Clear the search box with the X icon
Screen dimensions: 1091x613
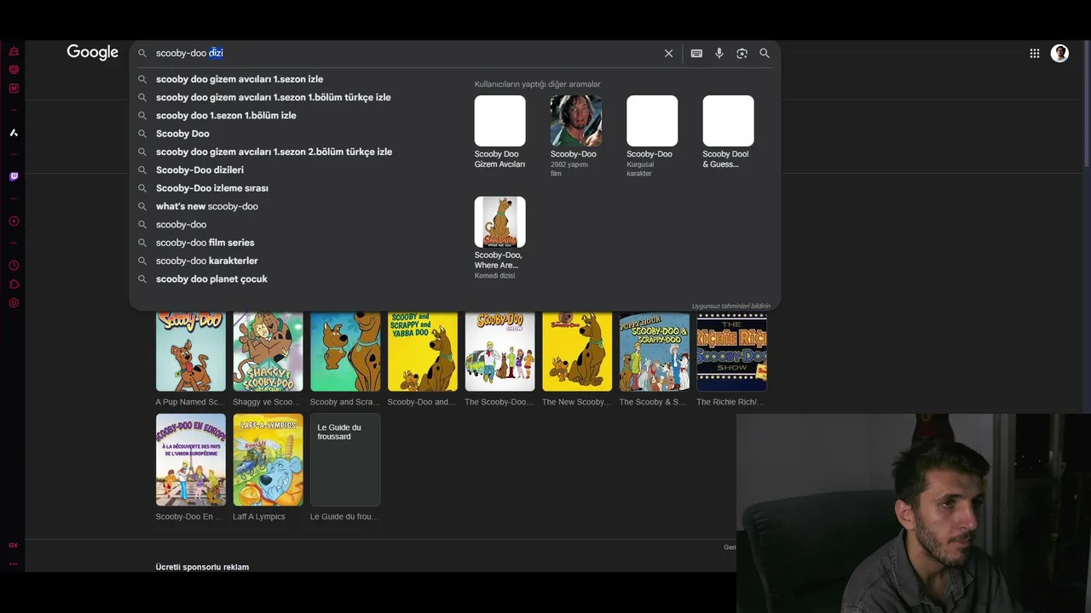tap(669, 53)
